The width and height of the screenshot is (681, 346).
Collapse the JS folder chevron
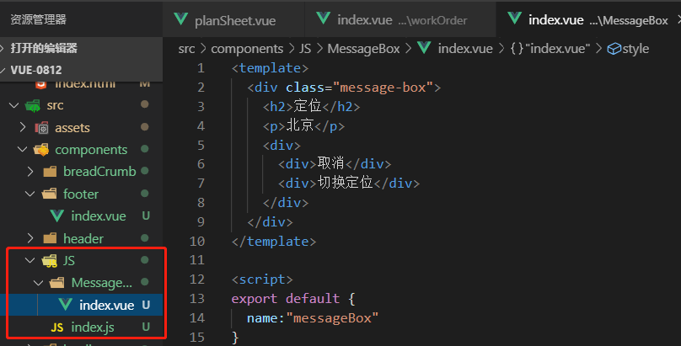pyautogui.click(x=30, y=261)
